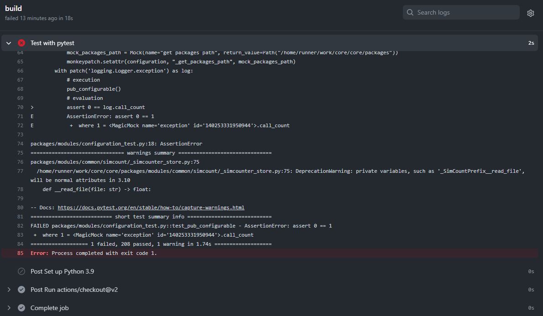
Task: Type in the Search logs field
Action: 466,13
